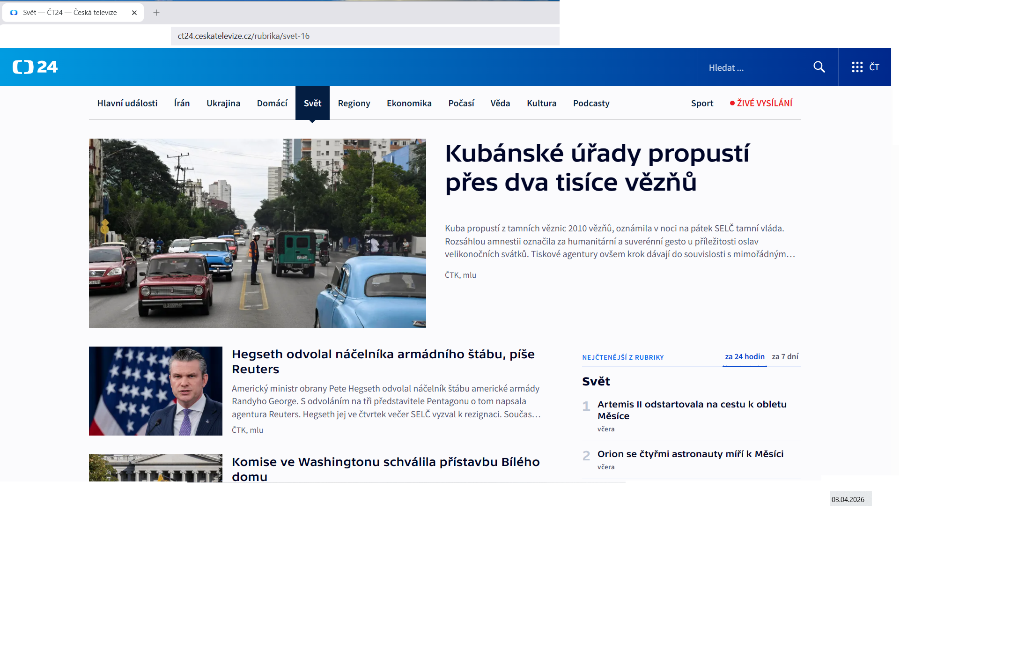Open the Hegseth photo thumbnail
Screen dimensions: 1033x651
(155, 391)
